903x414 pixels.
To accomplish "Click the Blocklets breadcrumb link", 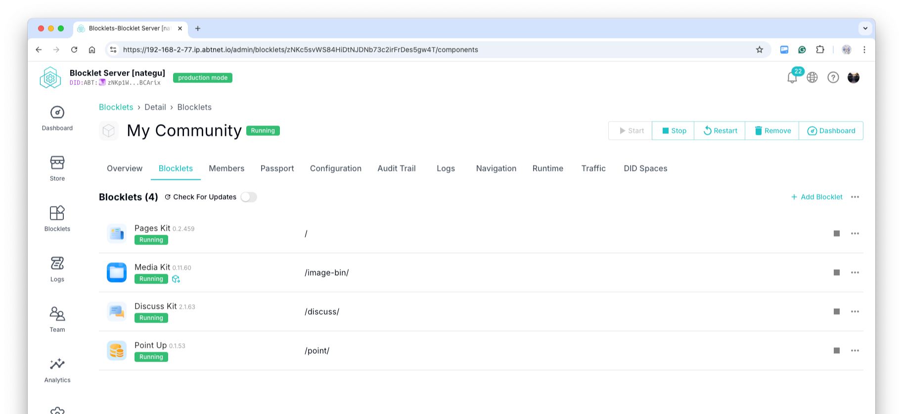I will pos(116,107).
